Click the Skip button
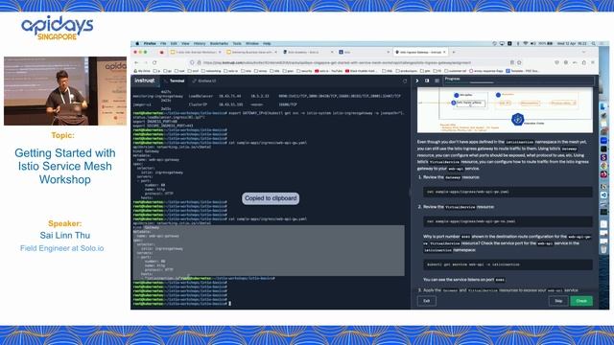 (558, 301)
